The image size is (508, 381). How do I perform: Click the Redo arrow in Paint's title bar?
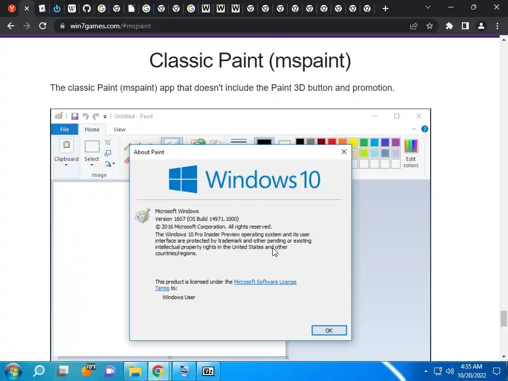(x=96, y=116)
